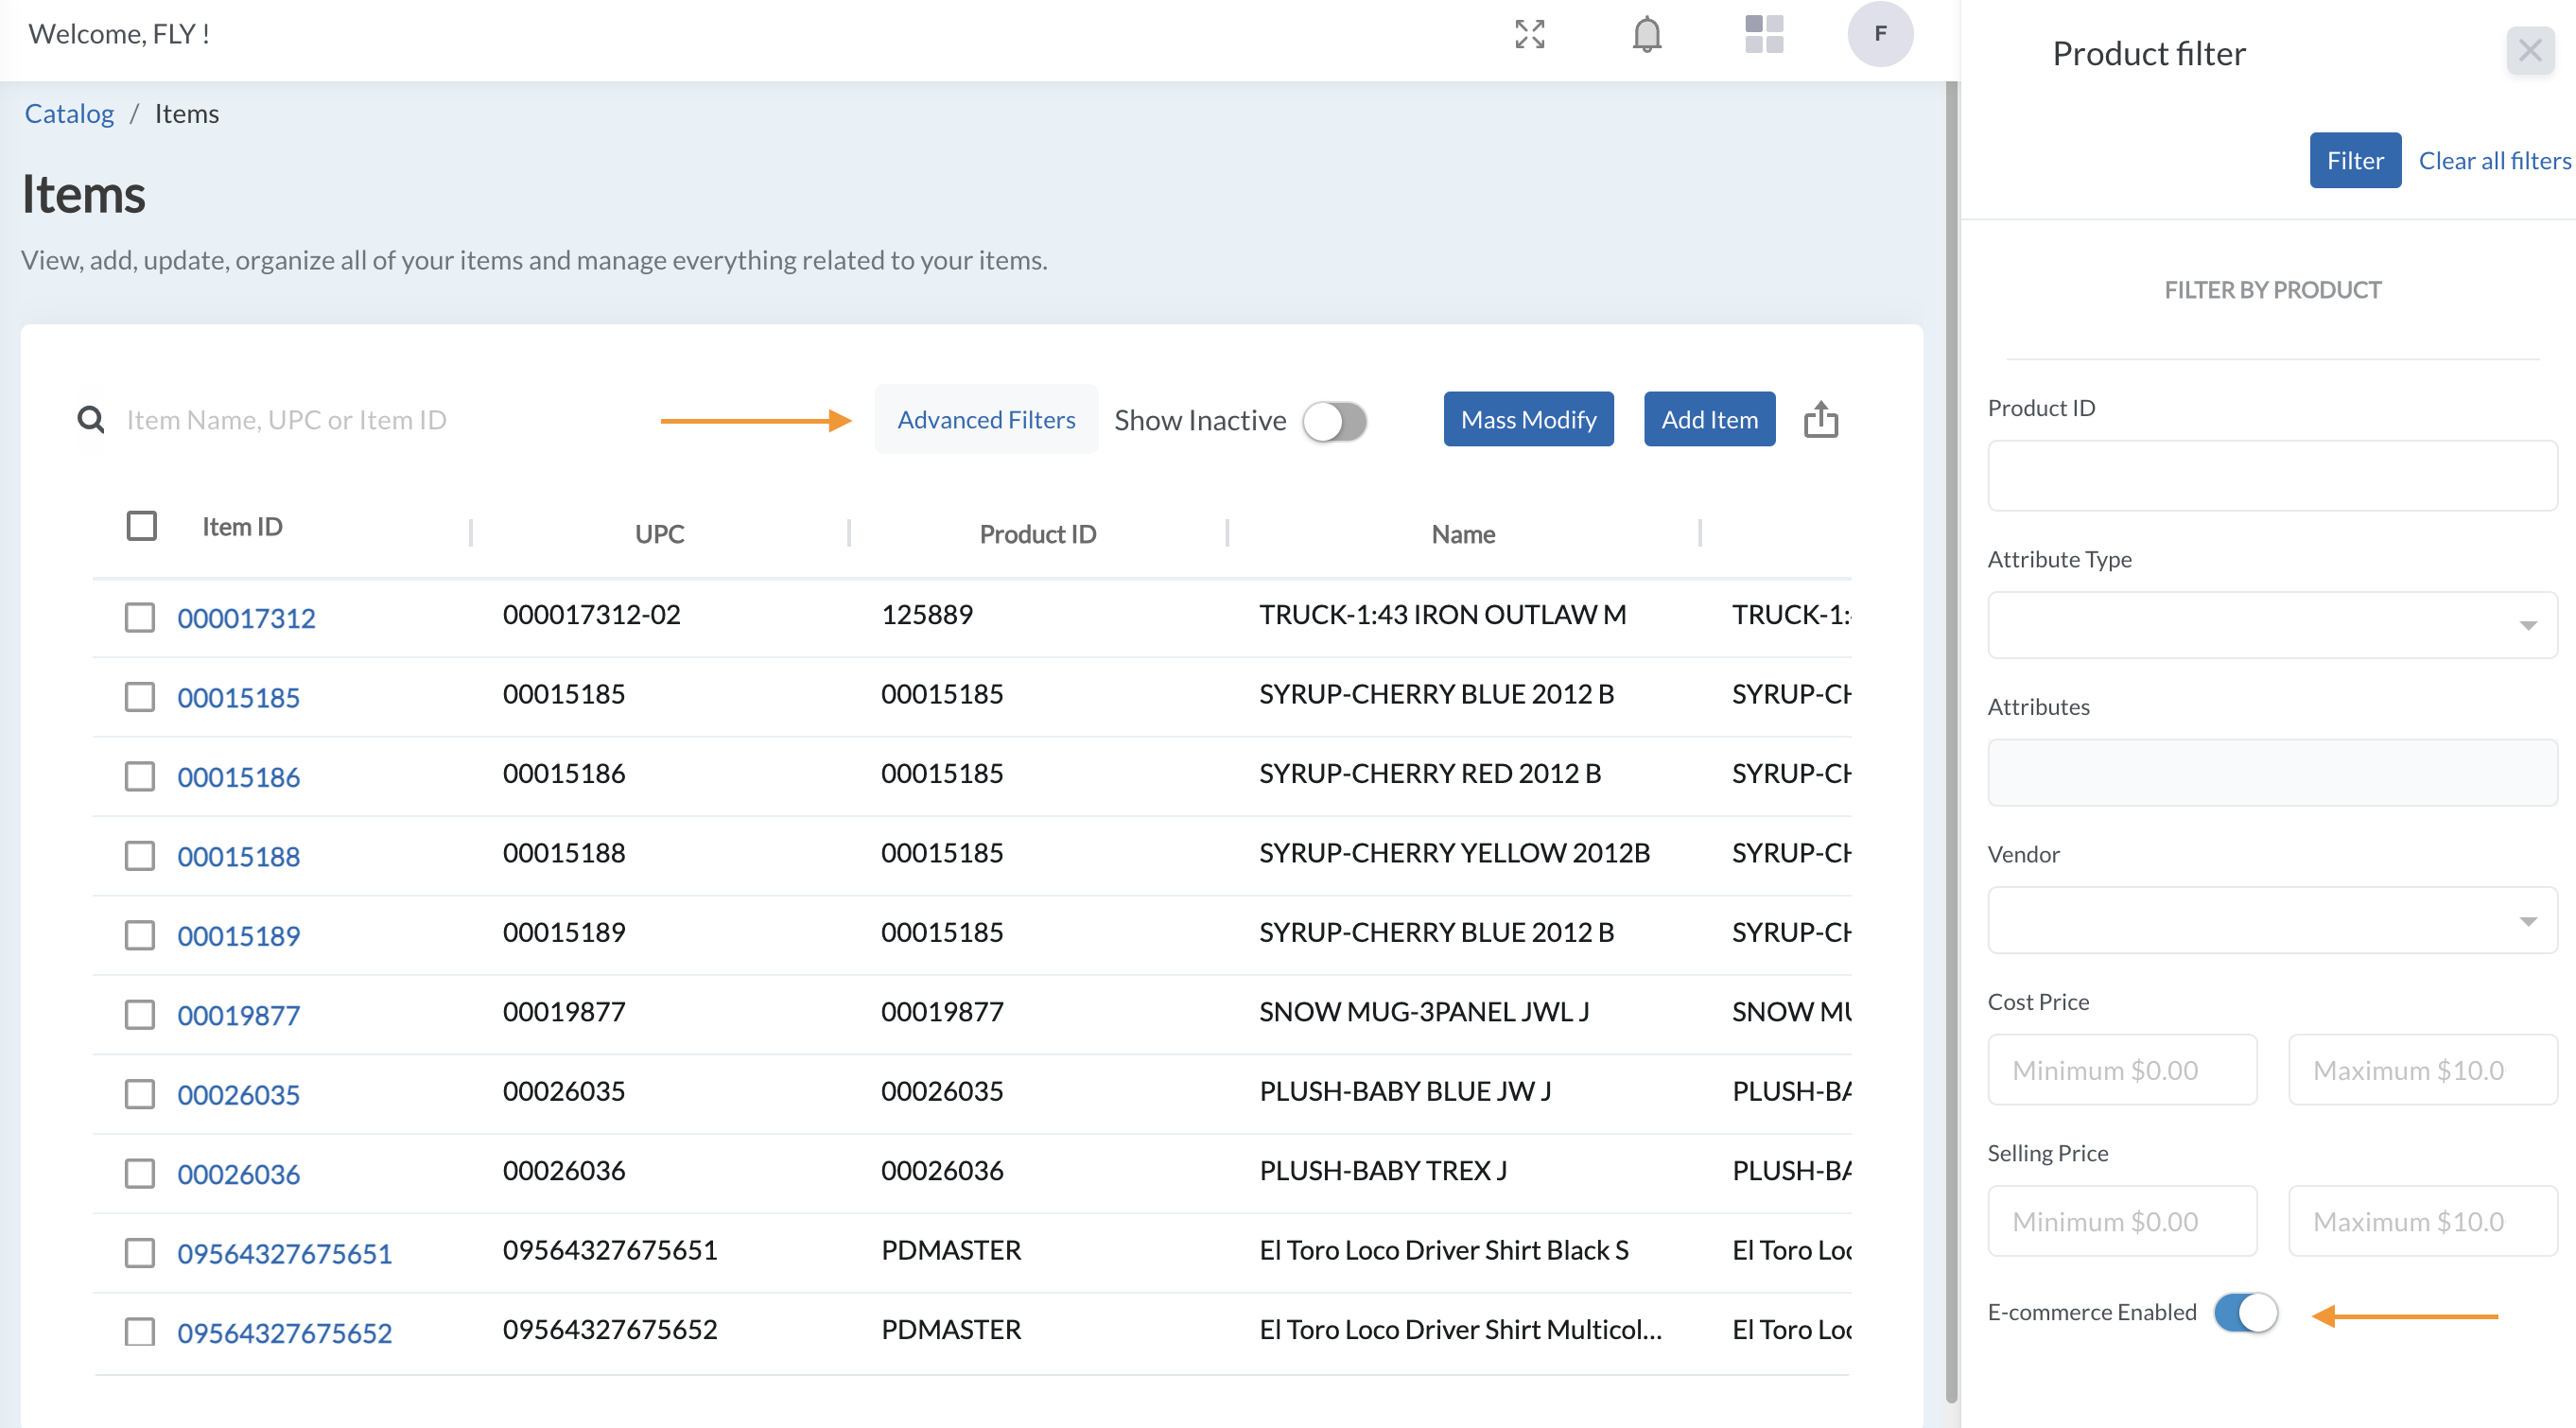2576x1428 pixels.
Task: Click Clear all filters link
Action: (x=2493, y=161)
